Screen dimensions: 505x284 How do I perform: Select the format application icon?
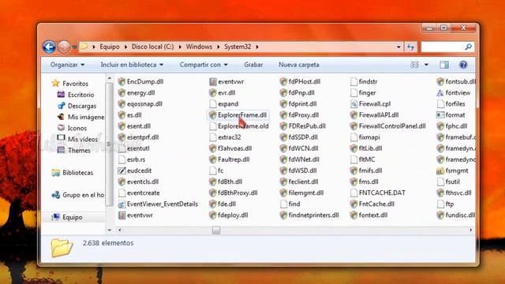440,115
